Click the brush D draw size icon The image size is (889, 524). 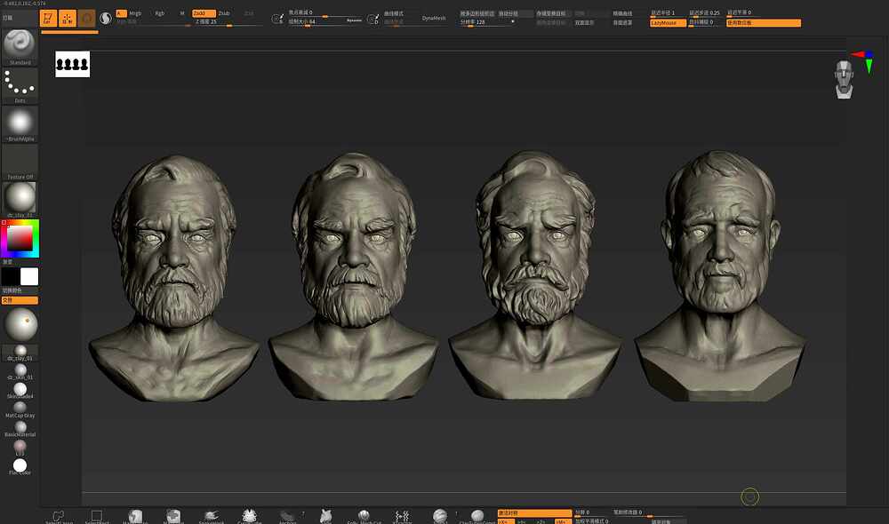point(372,19)
